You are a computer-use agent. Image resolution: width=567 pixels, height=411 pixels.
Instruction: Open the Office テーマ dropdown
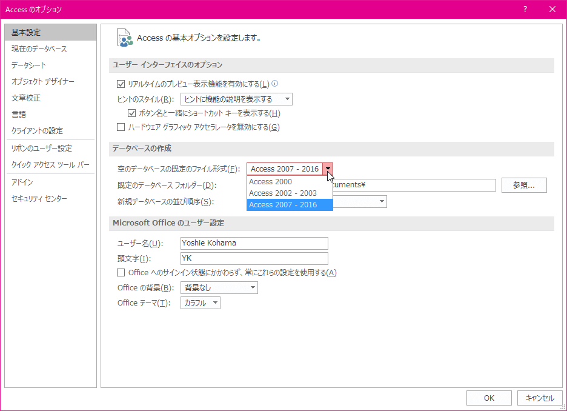coord(201,303)
